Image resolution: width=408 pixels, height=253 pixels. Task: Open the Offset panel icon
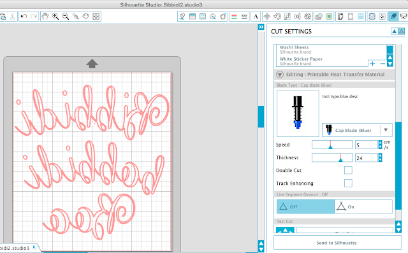point(372,17)
